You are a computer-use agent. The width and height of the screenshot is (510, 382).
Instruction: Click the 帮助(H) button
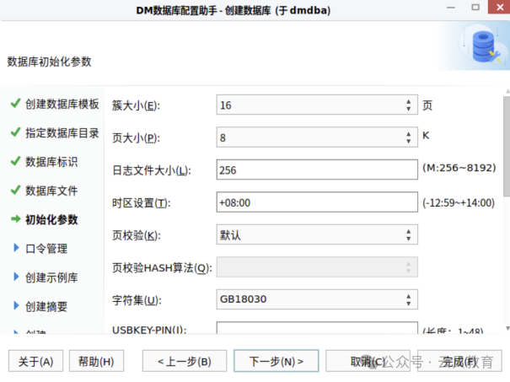pyautogui.click(x=96, y=361)
